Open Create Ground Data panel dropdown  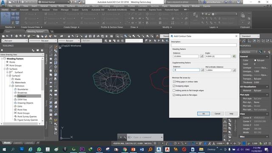(31, 27)
